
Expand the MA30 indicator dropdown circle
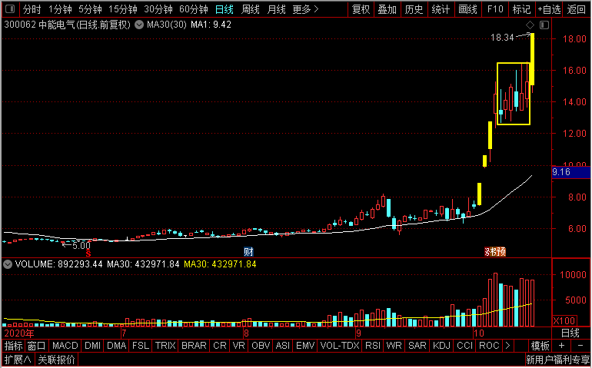coord(139,25)
